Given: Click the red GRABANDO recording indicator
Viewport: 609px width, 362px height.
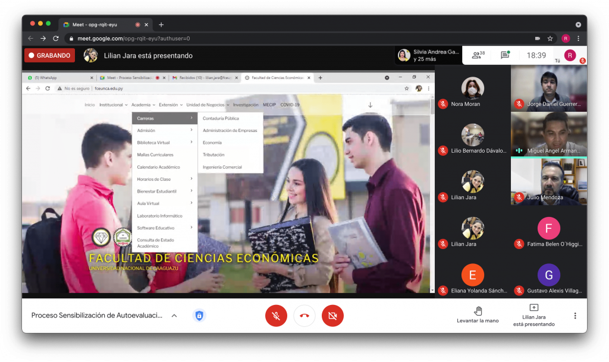Looking at the screenshot, I should (x=49, y=55).
